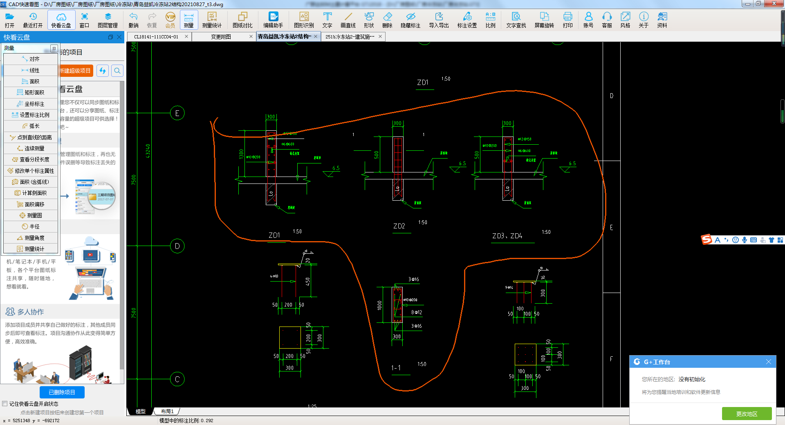This screenshot has height=425, width=785.
Task: Open the 关于 about dialog
Action: point(644,20)
